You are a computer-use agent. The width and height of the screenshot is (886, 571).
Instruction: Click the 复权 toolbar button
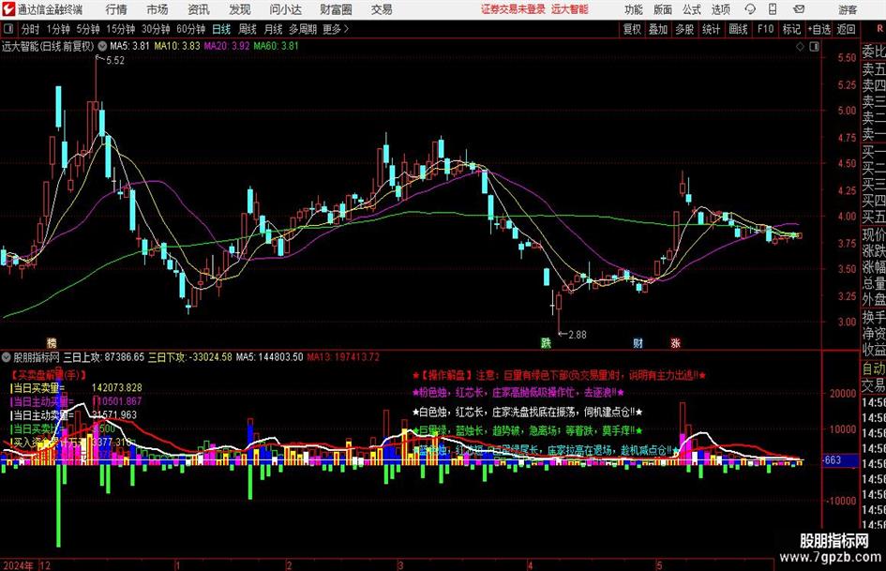(632, 29)
